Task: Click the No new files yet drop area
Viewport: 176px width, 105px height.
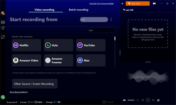Action: 148,34
